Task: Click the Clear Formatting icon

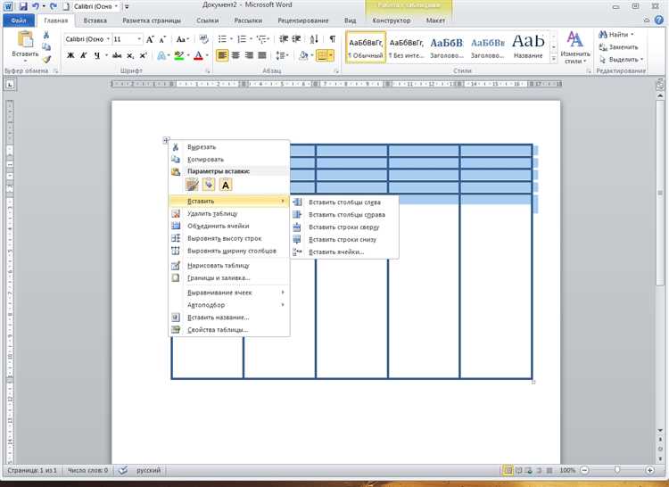Action: coord(204,39)
